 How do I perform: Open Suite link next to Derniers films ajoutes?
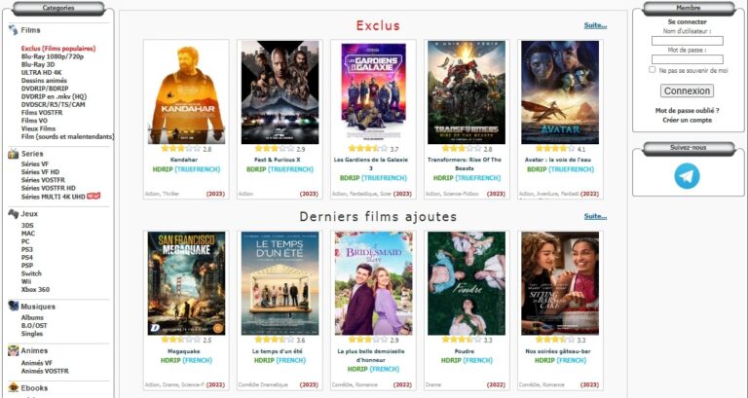click(595, 216)
